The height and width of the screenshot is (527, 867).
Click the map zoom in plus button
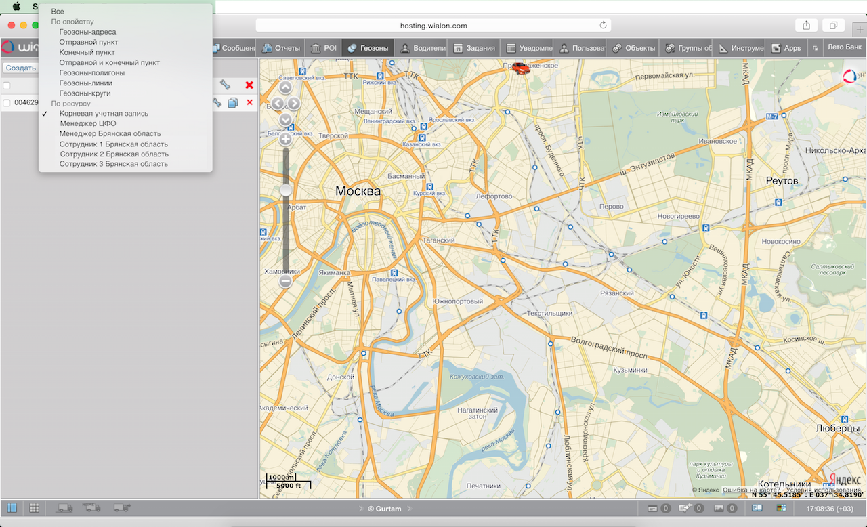click(285, 140)
